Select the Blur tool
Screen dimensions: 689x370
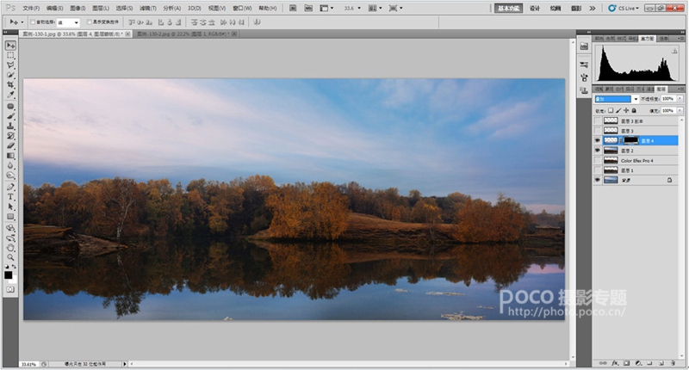[10, 165]
